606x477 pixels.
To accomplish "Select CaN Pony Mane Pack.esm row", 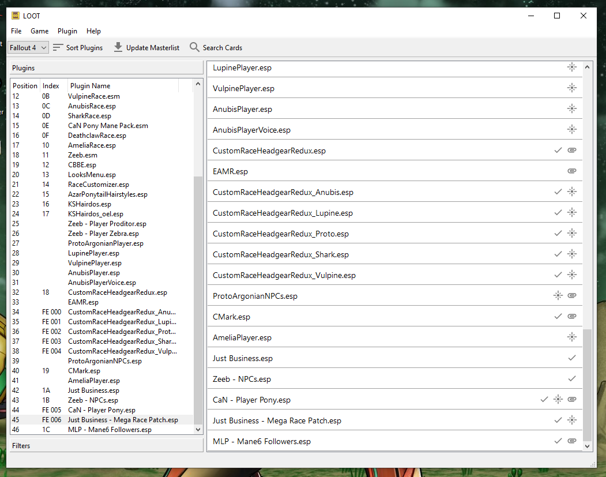I will click(102, 126).
